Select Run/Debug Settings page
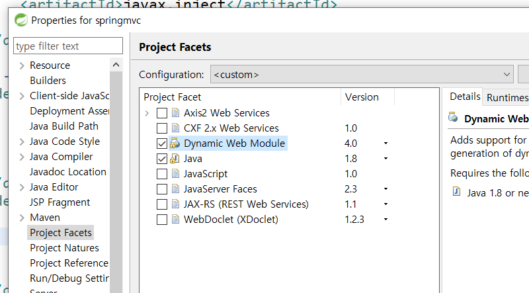The width and height of the screenshot is (529, 293). coord(69,278)
